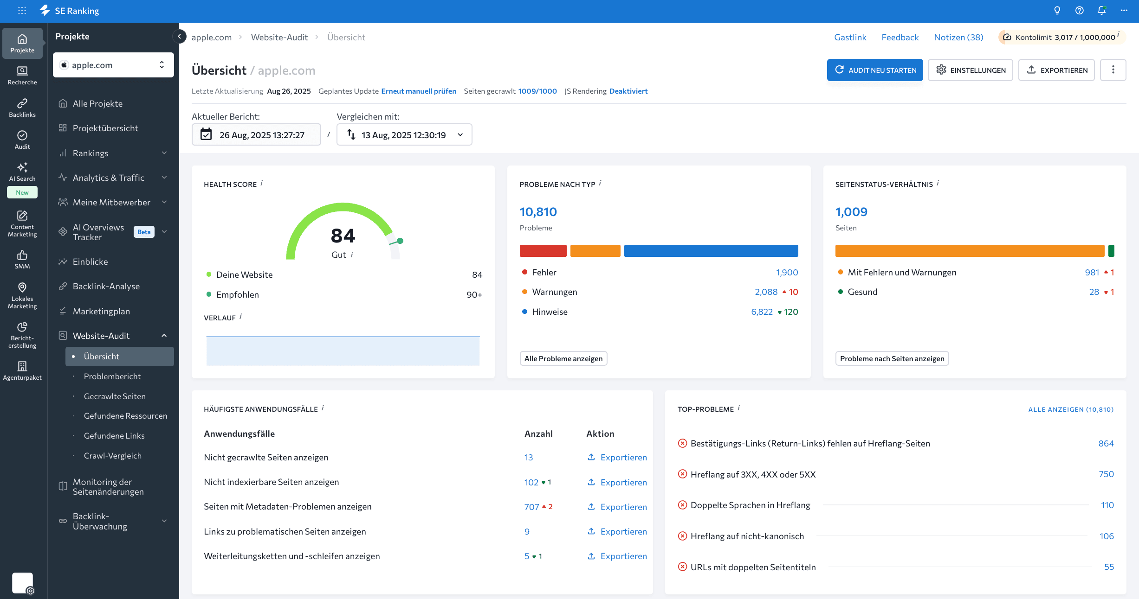Open the apps grid menu icon

(22, 10)
